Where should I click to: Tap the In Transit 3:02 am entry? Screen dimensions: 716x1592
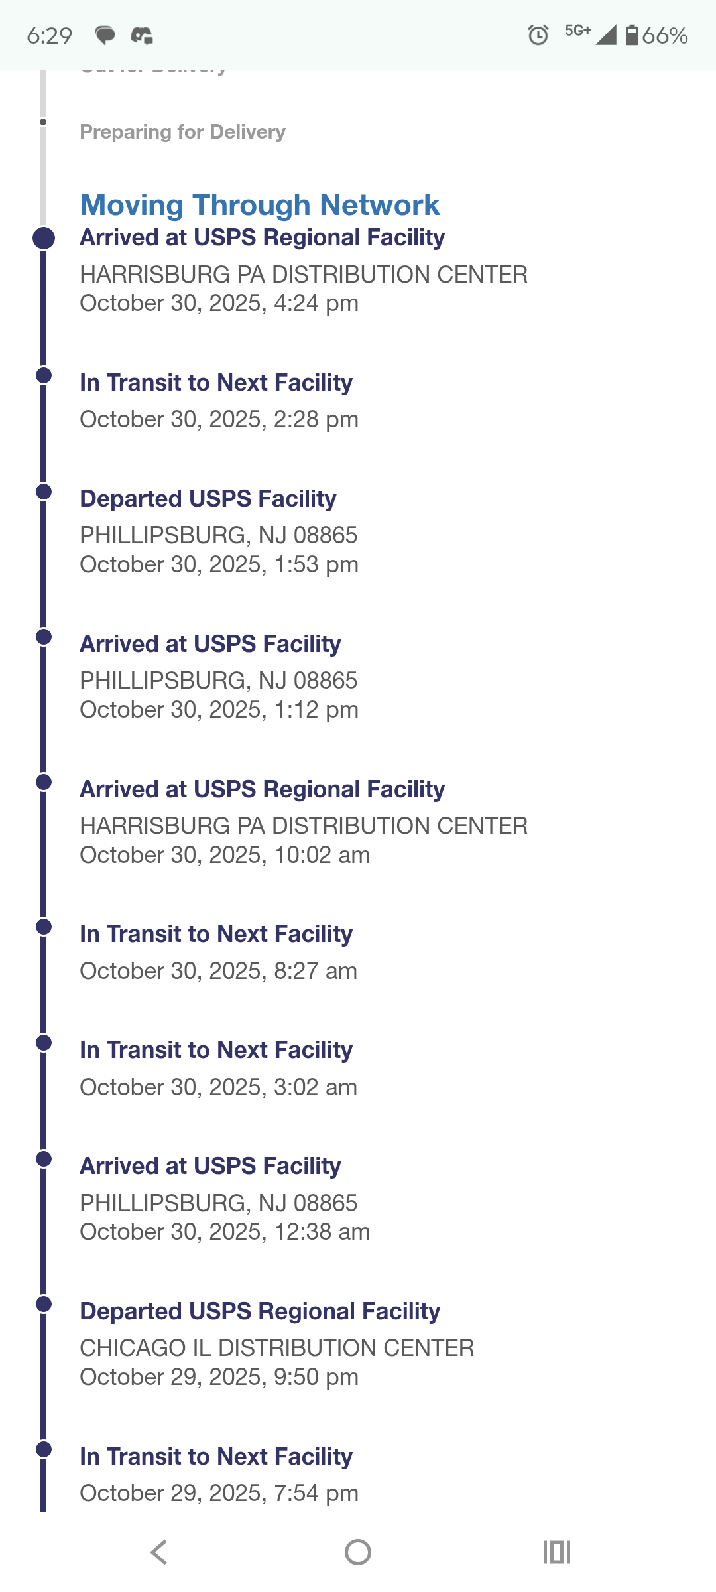(x=218, y=1067)
